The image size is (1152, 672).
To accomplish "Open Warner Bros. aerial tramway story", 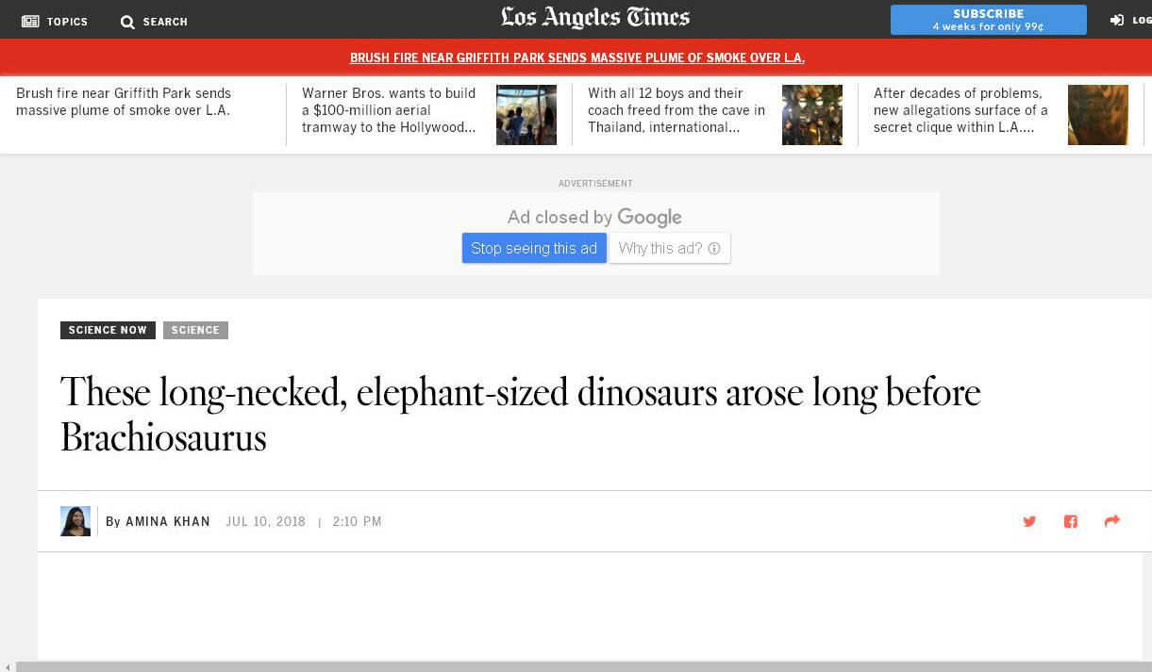I will [x=389, y=110].
